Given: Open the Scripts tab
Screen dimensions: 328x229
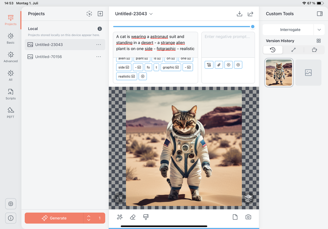Looking at the screenshot, I should (10, 95).
